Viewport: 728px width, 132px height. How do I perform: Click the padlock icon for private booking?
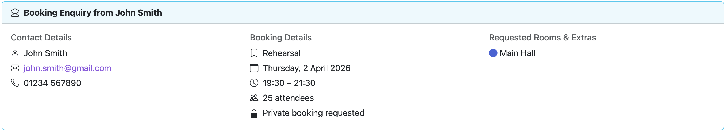(254, 113)
